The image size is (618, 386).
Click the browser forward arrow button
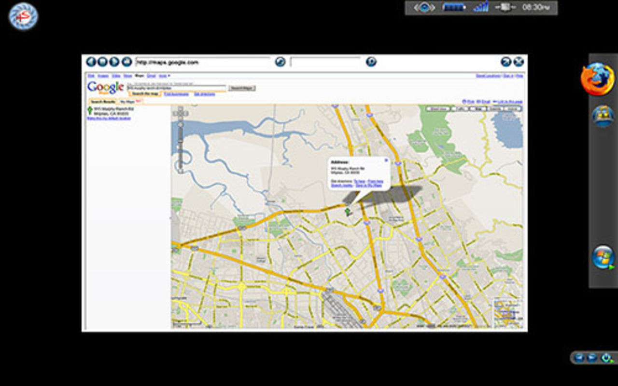click(x=114, y=62)
